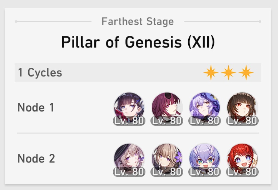The width and height of the screenshot is (278, 190).
Task: Open the lavender-haired character with blue hat
Action: [205, 107]
